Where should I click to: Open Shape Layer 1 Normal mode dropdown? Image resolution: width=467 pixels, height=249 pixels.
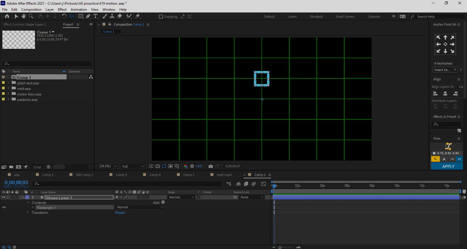coord(181,197)
